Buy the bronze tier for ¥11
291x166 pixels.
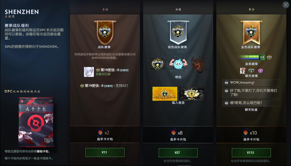click(105, 152)
